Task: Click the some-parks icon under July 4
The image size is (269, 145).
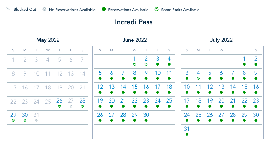Action: pos(198,78)
